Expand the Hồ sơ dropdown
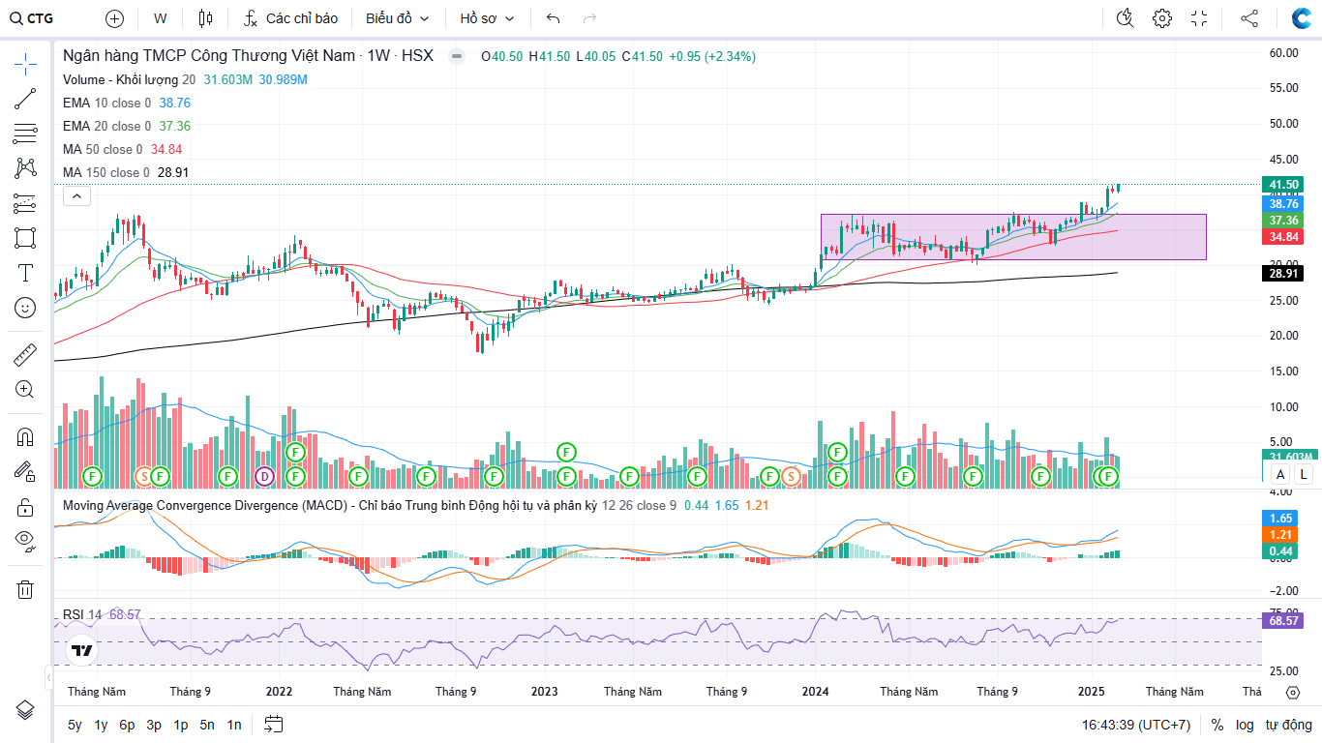The image size is (1322, 743). (487, 18)
